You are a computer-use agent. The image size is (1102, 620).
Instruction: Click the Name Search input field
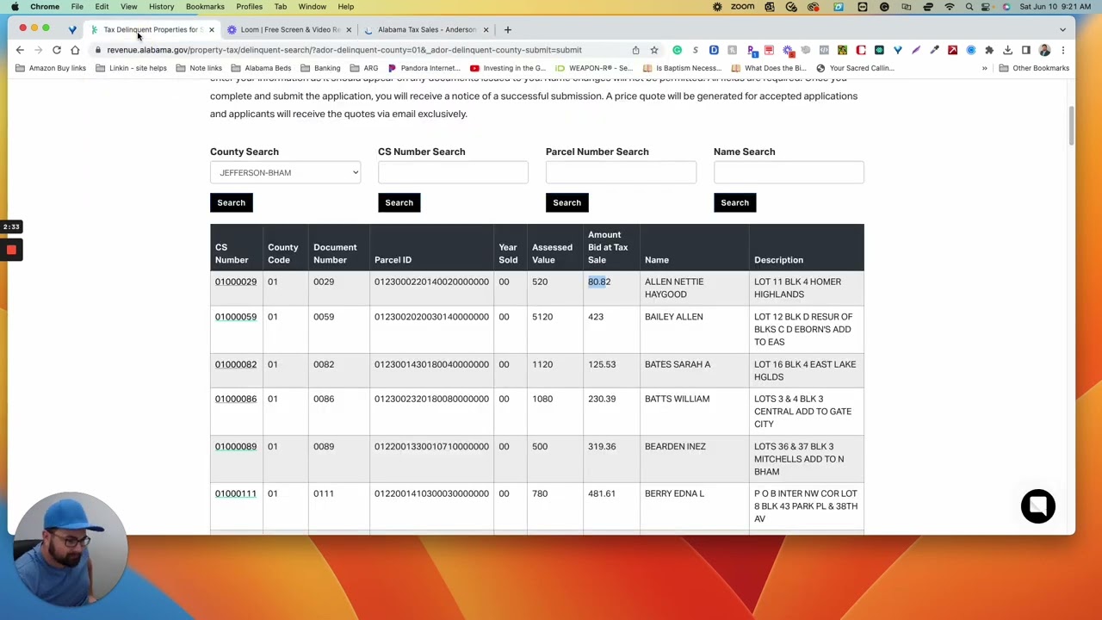click(x=789, y=172)
